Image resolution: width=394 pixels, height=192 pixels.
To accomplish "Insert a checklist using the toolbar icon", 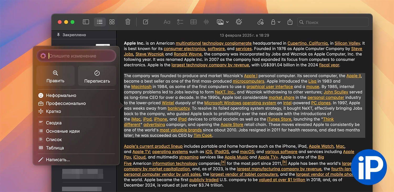I will (180, 22).
